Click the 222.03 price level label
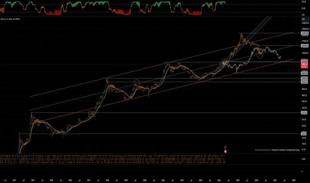This screenshot has height=183, width=310. 304,134
